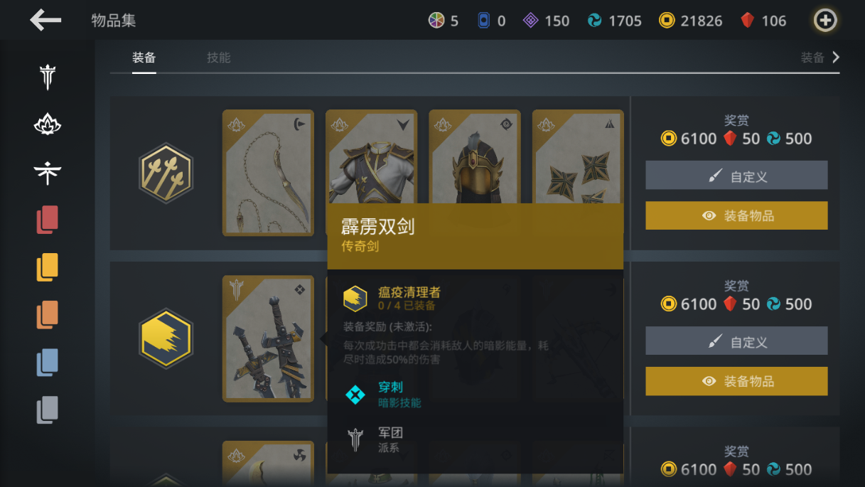The width and height of the screenshot is (865, 487).
Task: Filter by orange card rarity icon
Action: pos(48,315)
